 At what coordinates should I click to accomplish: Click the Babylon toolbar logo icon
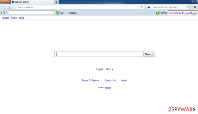(x=3, y=13)
